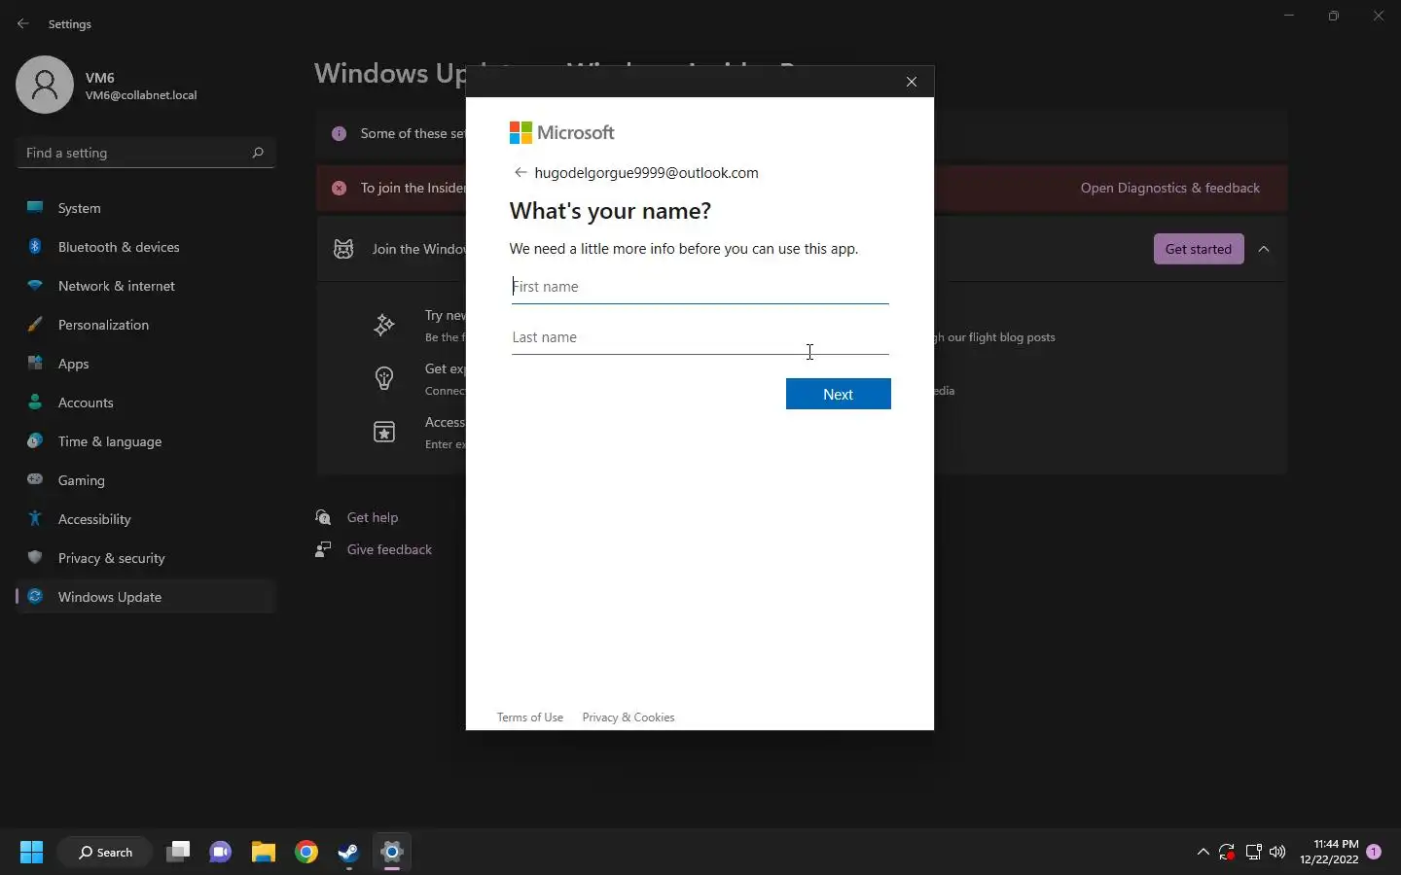Click the Personalization brush icon
1401x875 pixels.
(x=35, y=324)
